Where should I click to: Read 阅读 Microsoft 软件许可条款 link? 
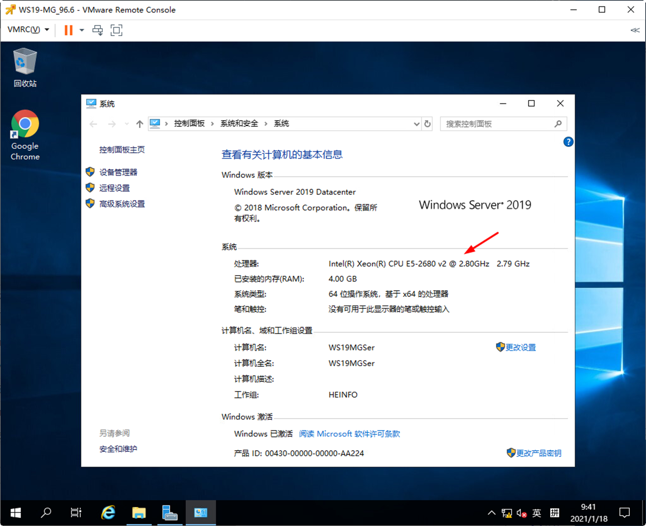point(349,434)
